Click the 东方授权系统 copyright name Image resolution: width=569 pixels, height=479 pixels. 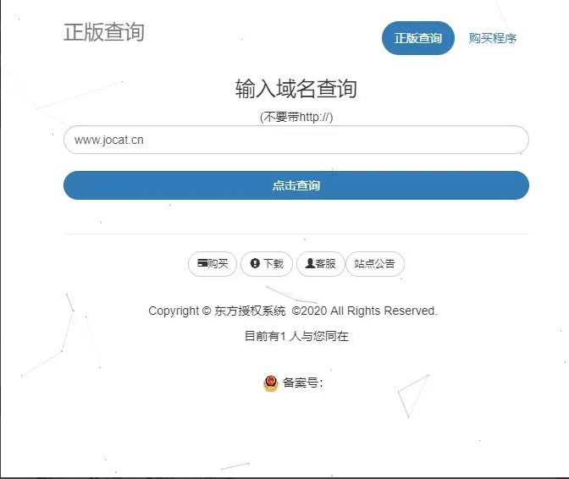(250, 311)
